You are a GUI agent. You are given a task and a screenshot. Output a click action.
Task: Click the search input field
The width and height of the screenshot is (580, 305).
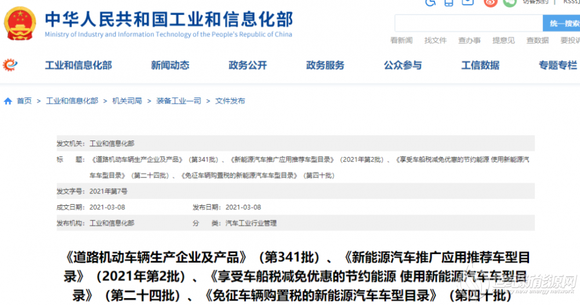468,24
